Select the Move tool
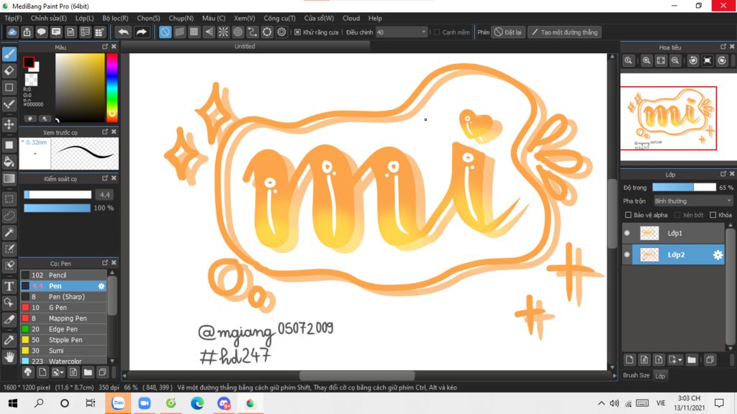 pos(9,124)
